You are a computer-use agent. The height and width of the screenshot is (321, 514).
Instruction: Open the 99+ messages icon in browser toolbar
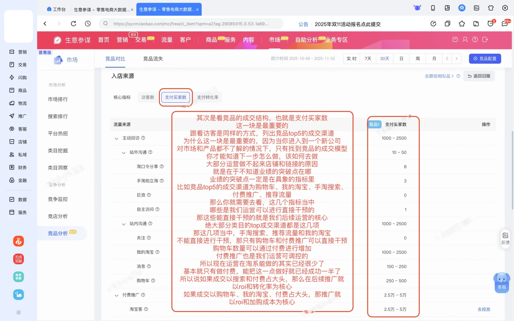pos(505,23)
